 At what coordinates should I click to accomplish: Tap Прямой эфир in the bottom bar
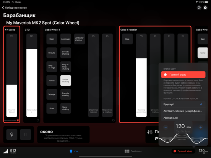183,151
